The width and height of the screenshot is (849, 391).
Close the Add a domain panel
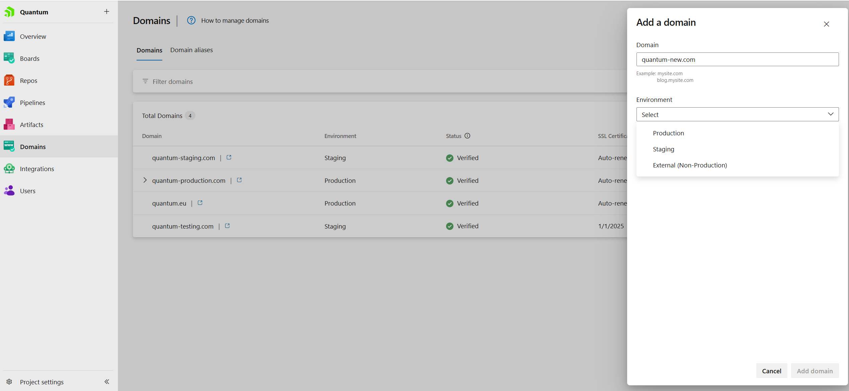tap(826, 24)
